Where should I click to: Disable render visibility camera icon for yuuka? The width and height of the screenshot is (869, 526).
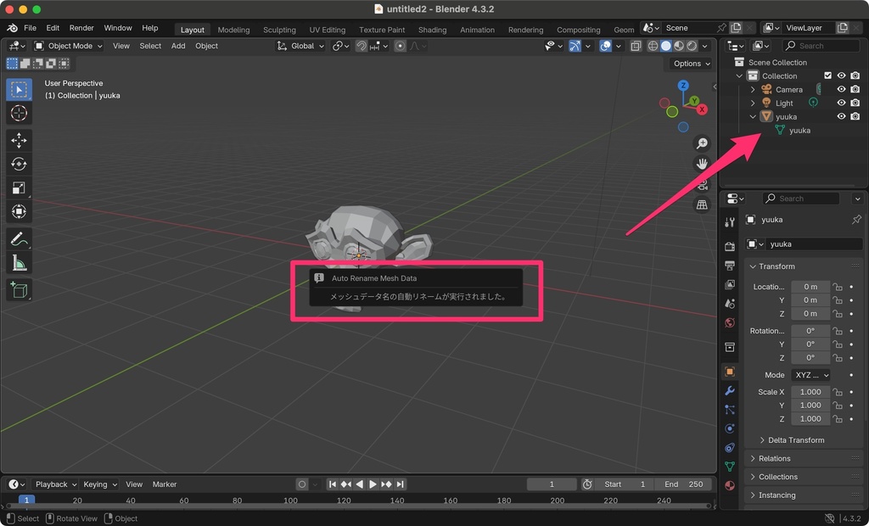(855, 116)
